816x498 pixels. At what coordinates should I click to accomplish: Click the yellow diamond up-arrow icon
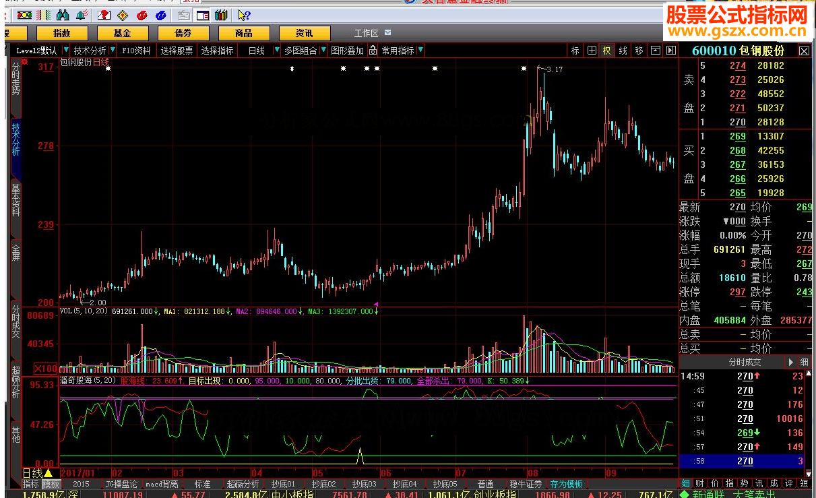123,15
